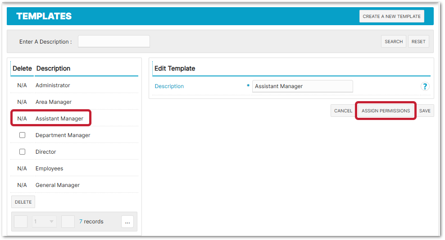Select the Administrator template row

pos(53,85)
